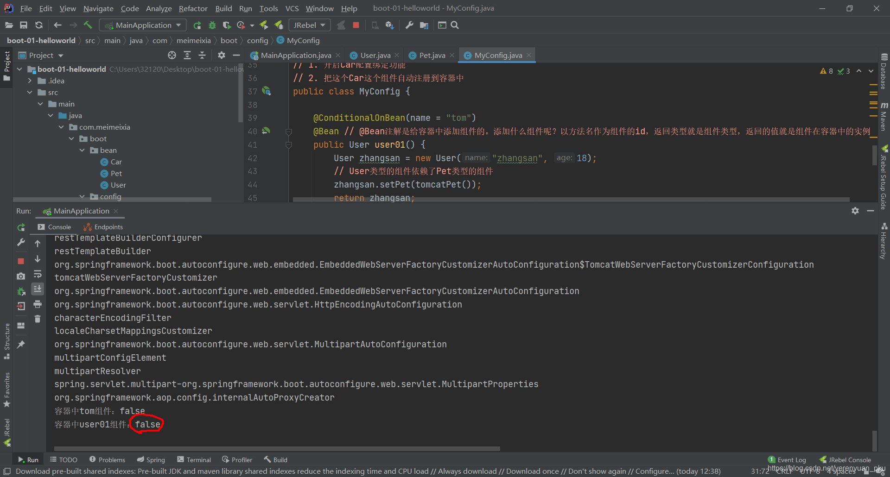Switch to MainApplication.java editor tab
Viewport: 890px width, 477px height.
[296, 55]
